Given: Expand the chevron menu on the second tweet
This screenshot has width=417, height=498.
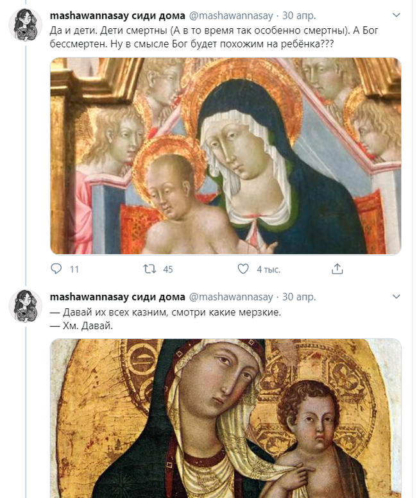Looking at the screenshot, I should [x=396, y=297].
